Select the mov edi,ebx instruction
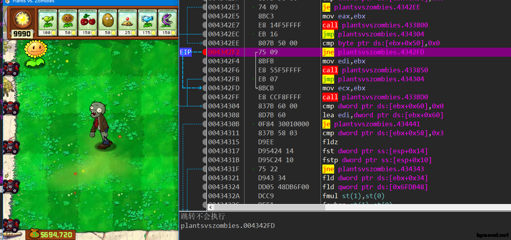Viewport: 511px width, 240px height. pos(344,61)
